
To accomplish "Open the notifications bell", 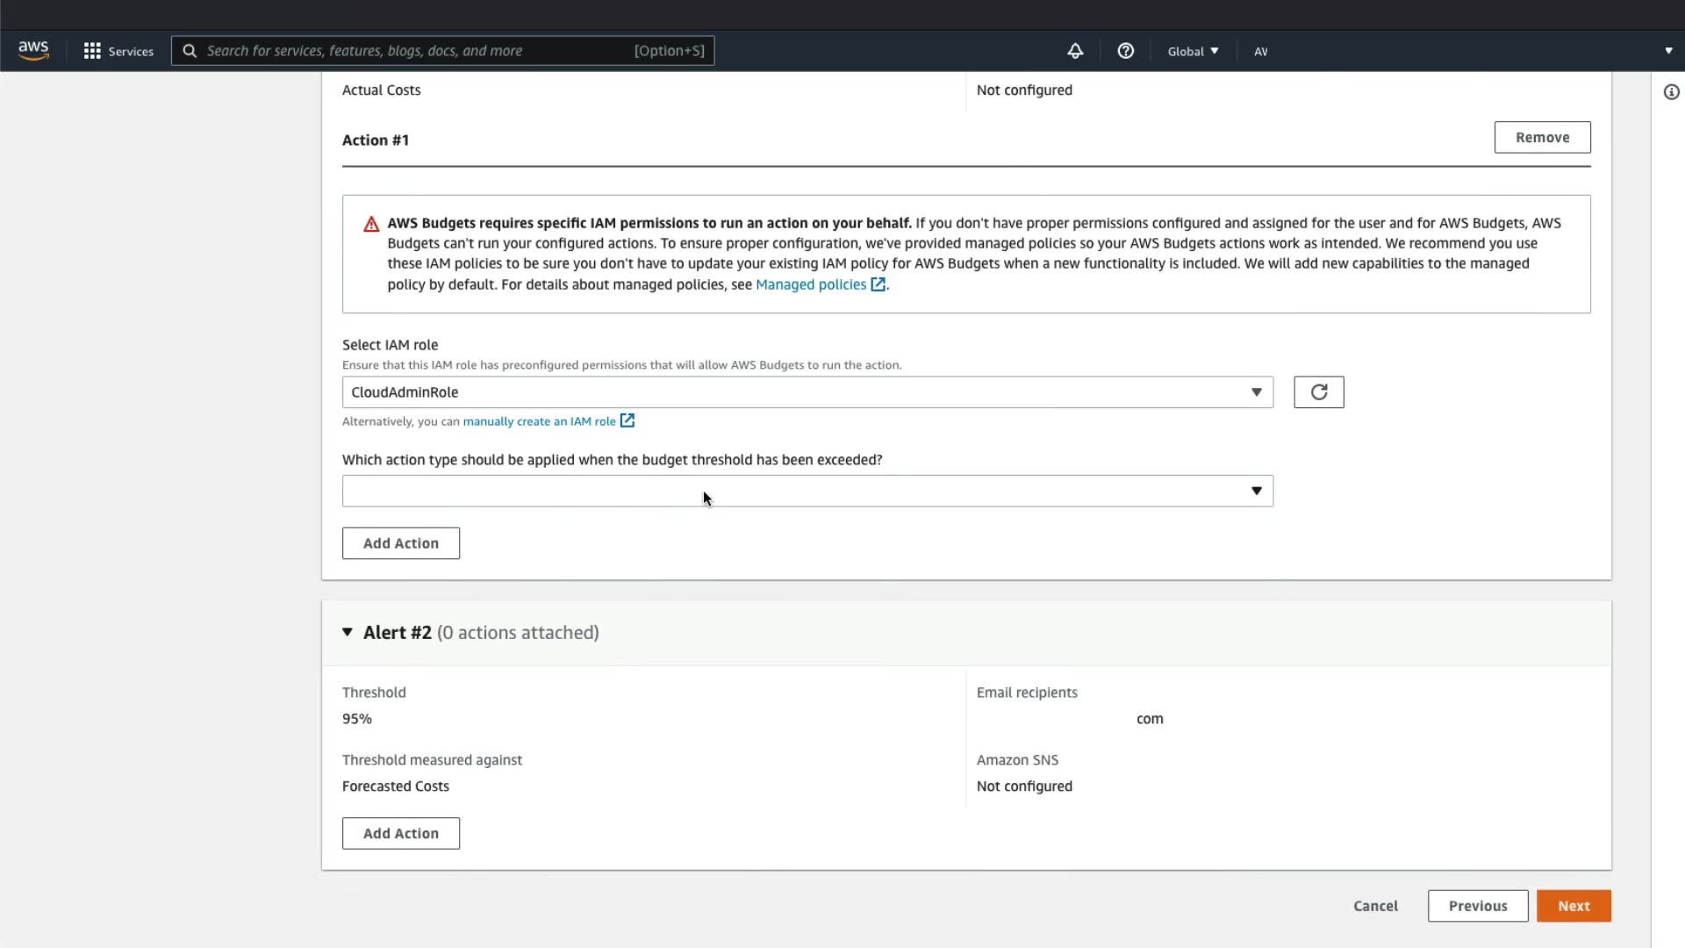I will [x=1075, y=51].
